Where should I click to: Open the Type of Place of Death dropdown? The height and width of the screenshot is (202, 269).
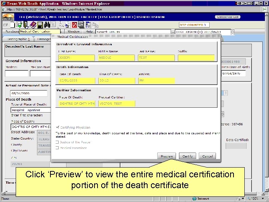click(31, 110)
